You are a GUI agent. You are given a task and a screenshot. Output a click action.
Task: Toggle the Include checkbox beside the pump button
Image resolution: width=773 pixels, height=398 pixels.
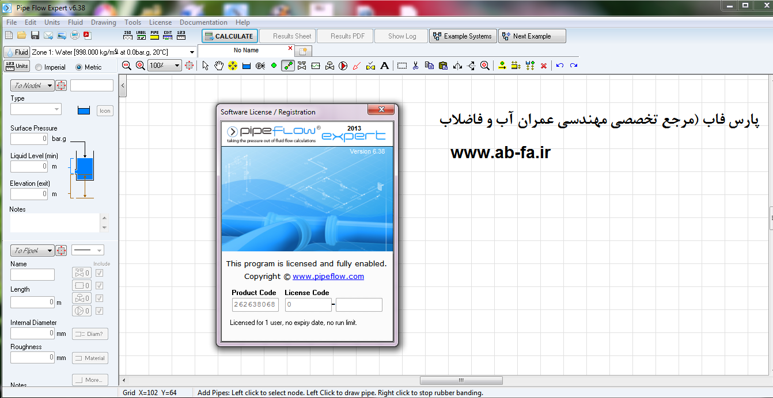[99, 311]
